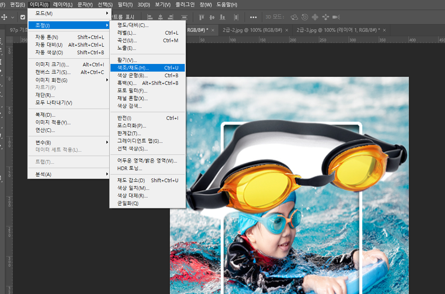
Task: Open 흑백(K)... adjustment
Action: click(147, 83)
